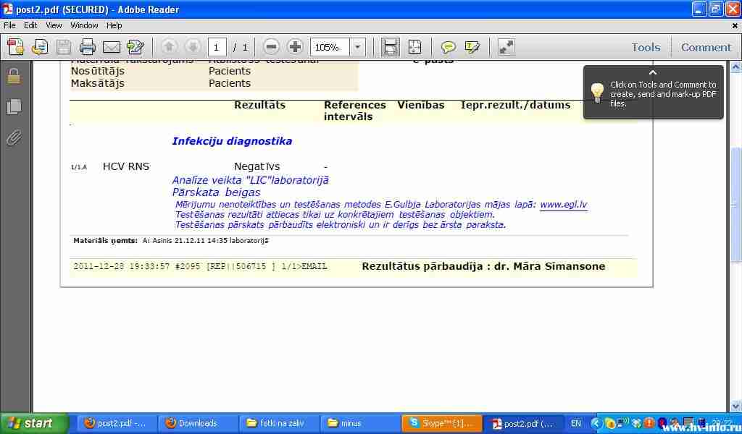Collapse the Tools and Comment tooltip
The width and height of the screenshot is (742, 434).
point(653,73)
